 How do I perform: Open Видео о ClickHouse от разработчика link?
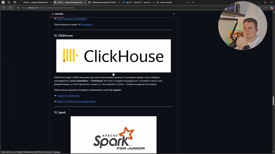click(76, 101)
